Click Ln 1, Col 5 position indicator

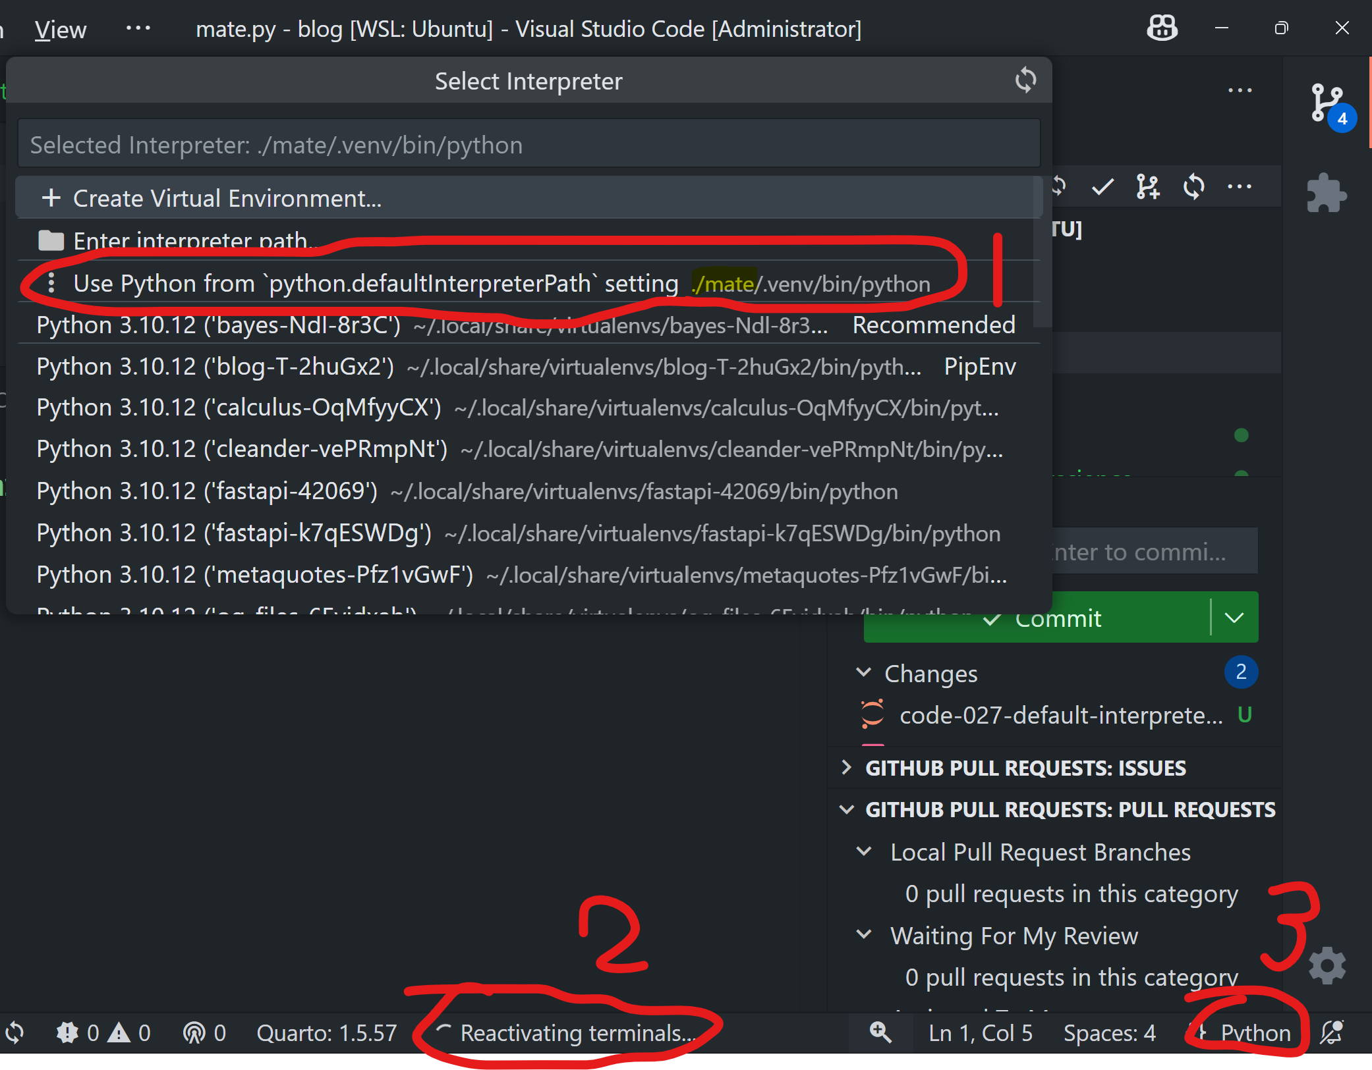click(x=981, y=1032)
